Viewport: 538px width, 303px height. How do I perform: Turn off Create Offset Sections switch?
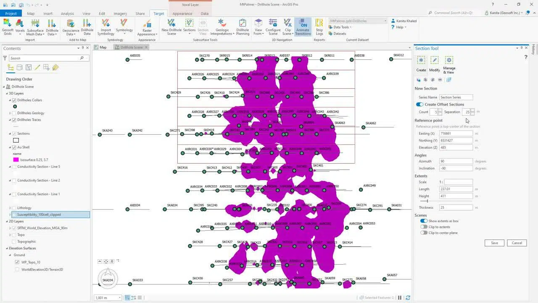point(419,104)
